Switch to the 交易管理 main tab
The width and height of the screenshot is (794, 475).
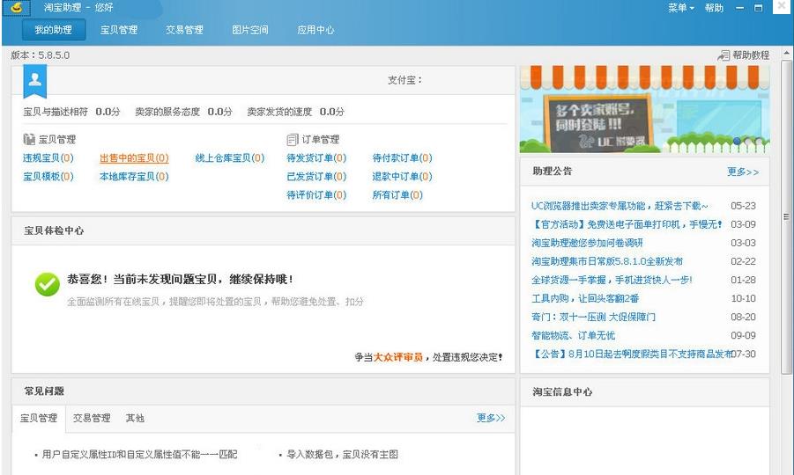[184, 30]
